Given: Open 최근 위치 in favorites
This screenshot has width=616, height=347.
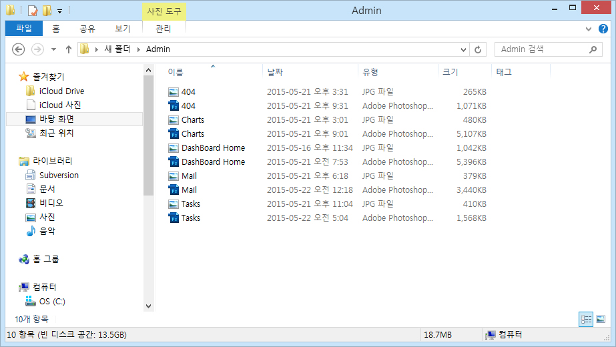Looking at the screenshot, I should click(56, 133).
